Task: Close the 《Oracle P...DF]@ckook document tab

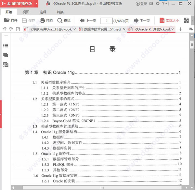Action: [173, 29]
